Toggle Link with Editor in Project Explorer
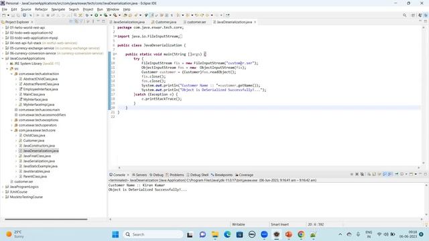The width and height of the screenshot is (429, 241). point(76,21)
